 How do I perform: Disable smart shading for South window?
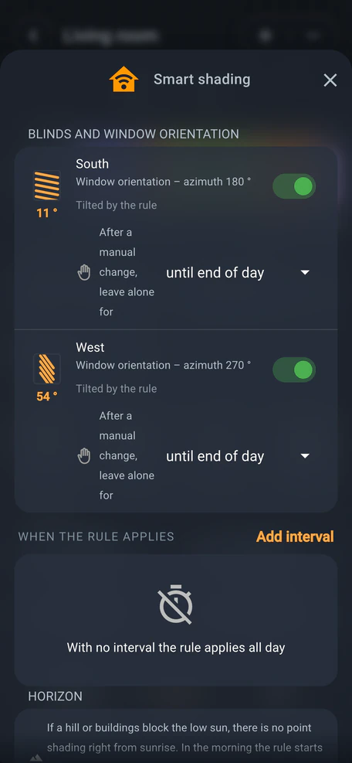click(x=293, y=186)
